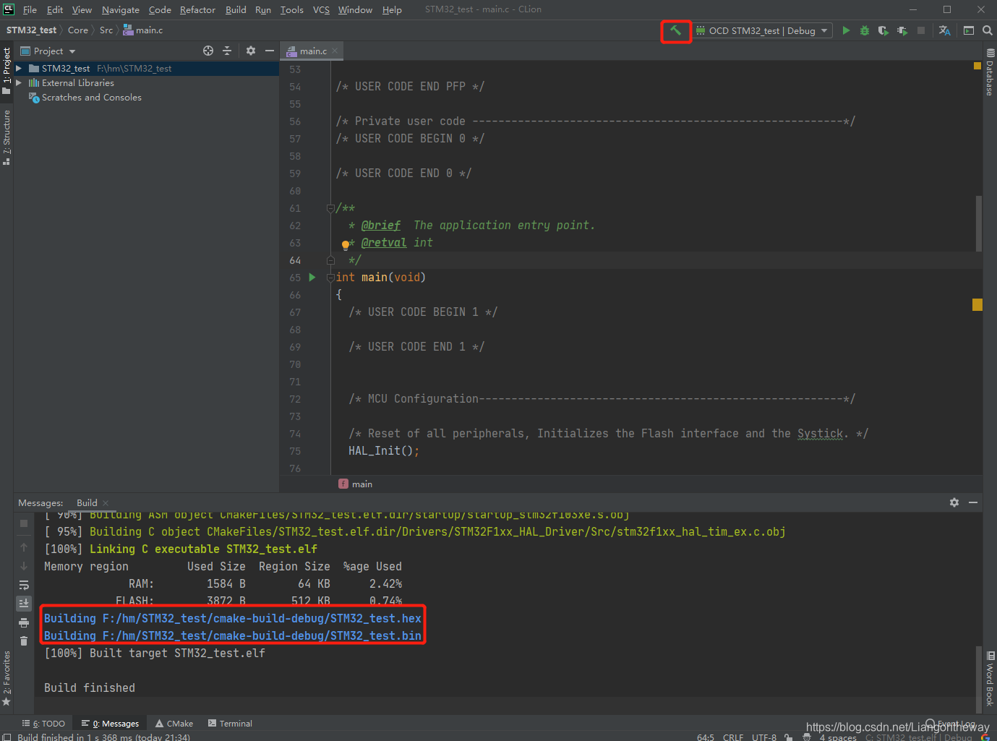Image resolution: width=997 pixels, height=741 pixels.
Task: Open the 0: Messages tool tab
Action: point(110,724)
